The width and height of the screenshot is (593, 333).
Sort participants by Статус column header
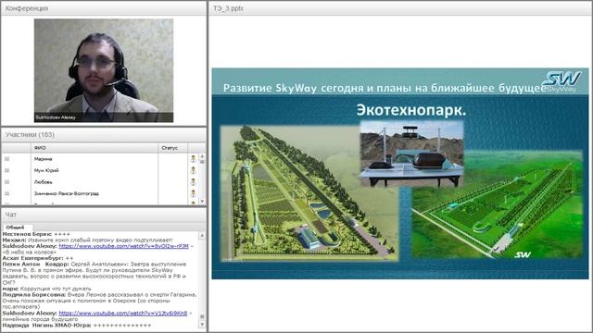(172, 148)
